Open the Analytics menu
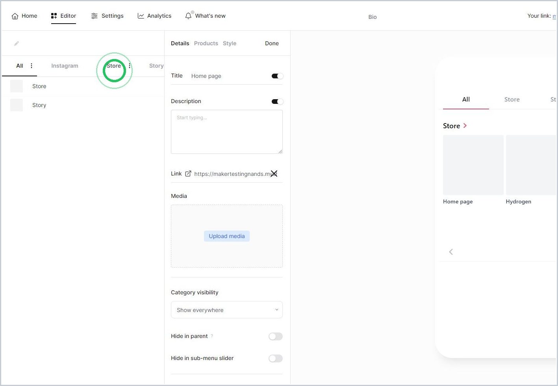The image size is (558, 386). click(154, 16)
